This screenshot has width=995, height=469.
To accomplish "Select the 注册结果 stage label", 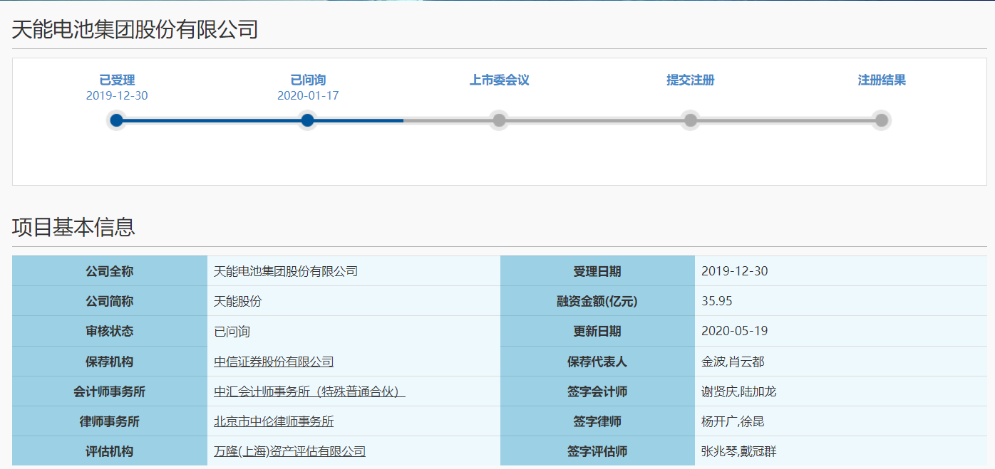I will click(x=882, y=80).
